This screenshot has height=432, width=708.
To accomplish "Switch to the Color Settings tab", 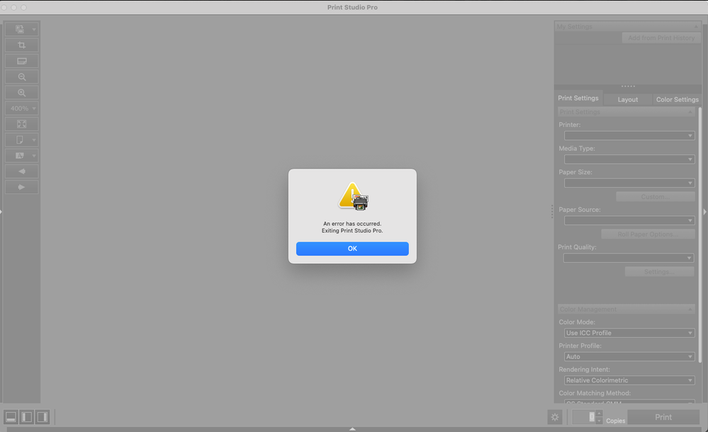I will (x=677, y=100).
